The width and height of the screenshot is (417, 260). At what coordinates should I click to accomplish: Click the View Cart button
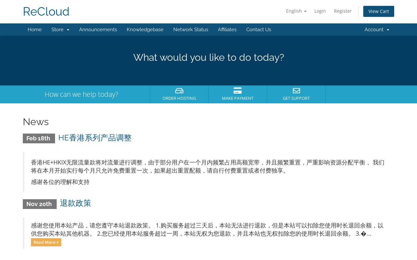pyautogui.click(x=379, y=11)
